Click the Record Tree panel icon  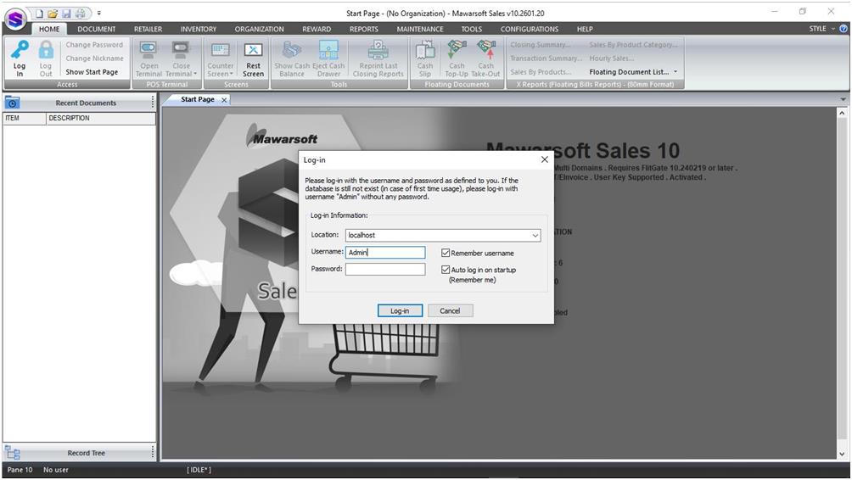12,453
